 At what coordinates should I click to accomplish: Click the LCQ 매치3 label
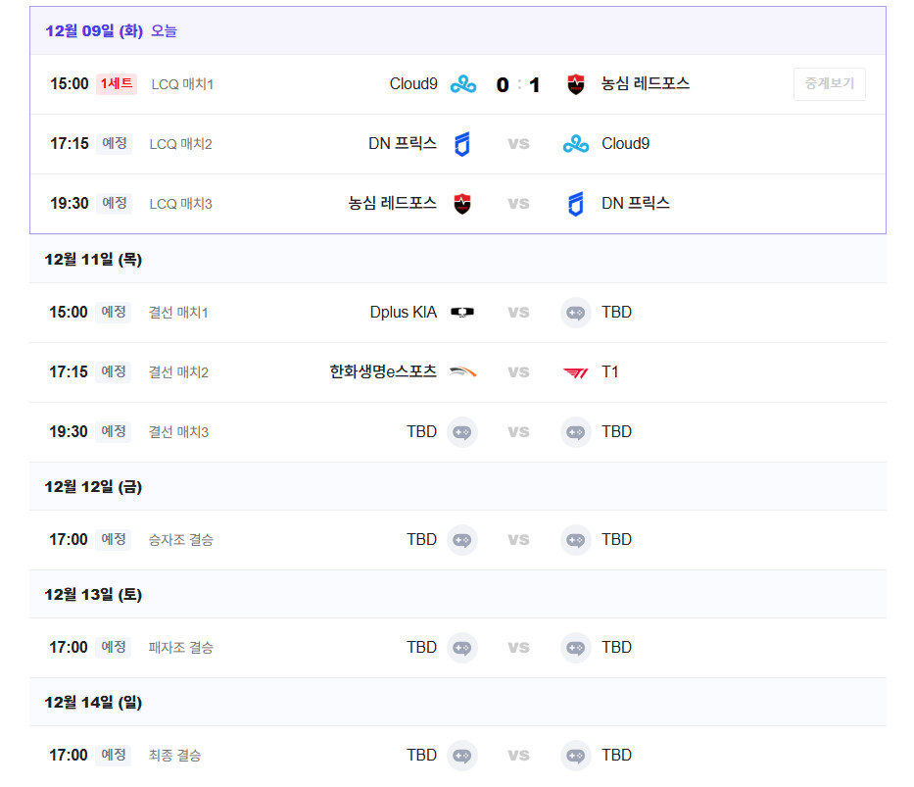coord(180,204)
